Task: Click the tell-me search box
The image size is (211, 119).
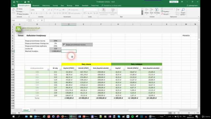Action: (x=111, y=6)
